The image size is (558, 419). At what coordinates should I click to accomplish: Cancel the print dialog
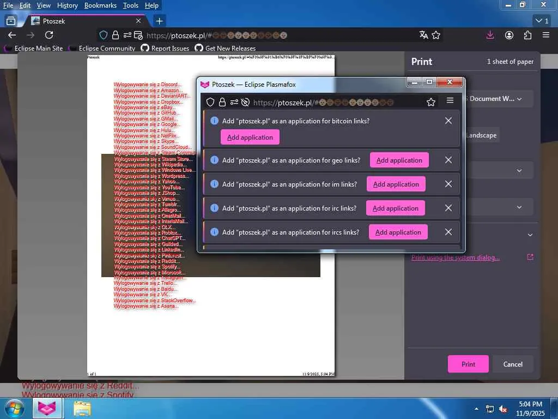(513, 364)
